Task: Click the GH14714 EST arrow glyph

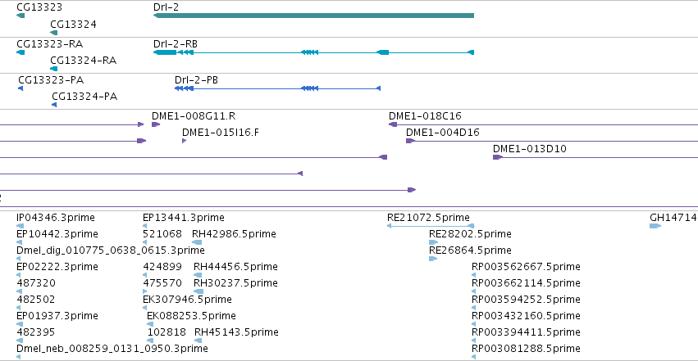Action: [x=655, y=226]
